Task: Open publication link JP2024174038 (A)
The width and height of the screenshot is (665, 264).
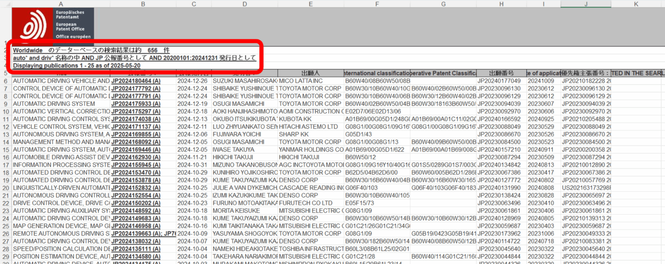Action: [x=136, y=119]
